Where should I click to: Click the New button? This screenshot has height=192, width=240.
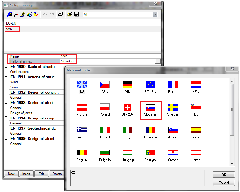click(11, 174)
